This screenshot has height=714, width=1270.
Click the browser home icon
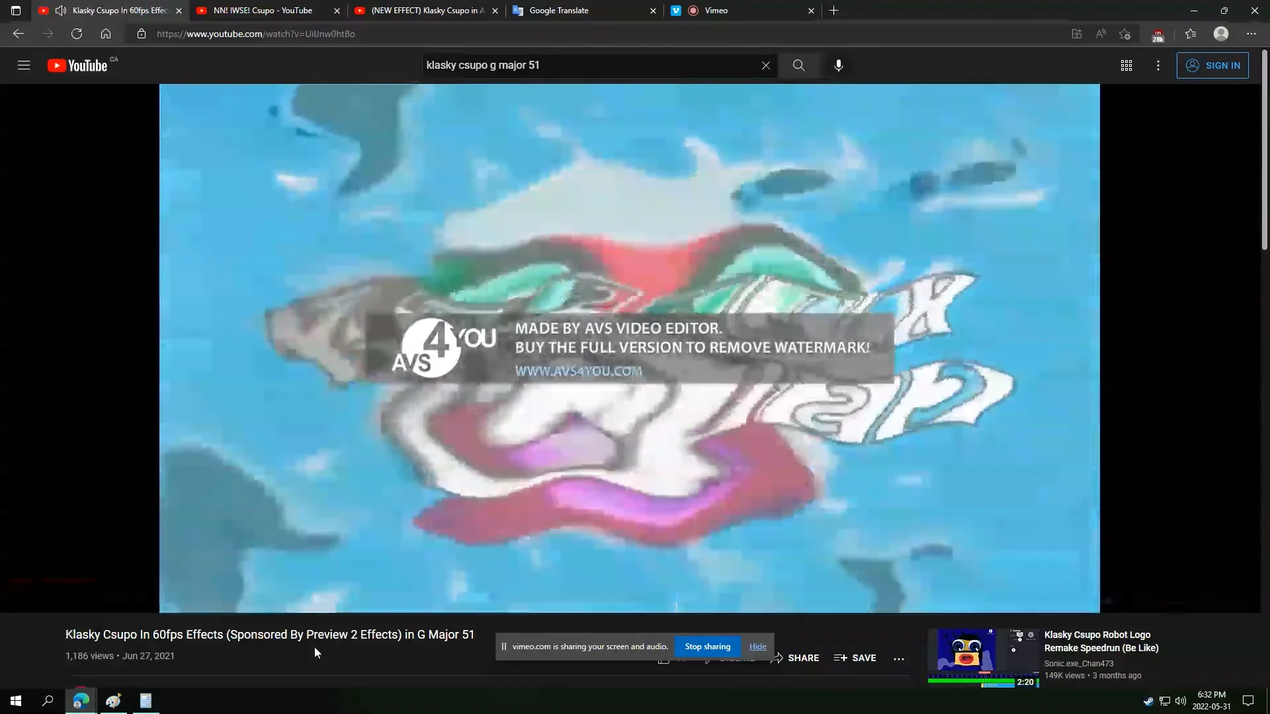coord(106,34)
